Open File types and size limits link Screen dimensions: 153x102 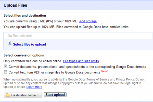pyautogui.click(x=81, y=61)
